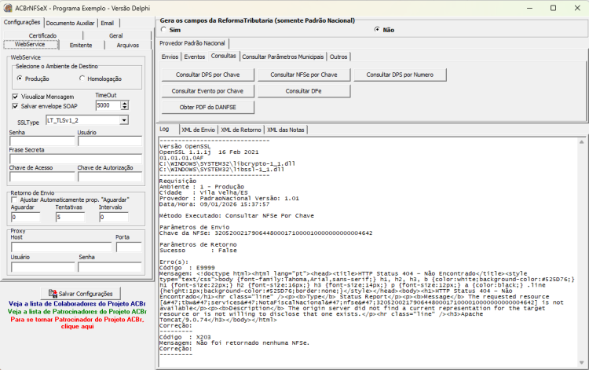
Task: Click Consultar NFSe por Chave button
Action: 304,75
